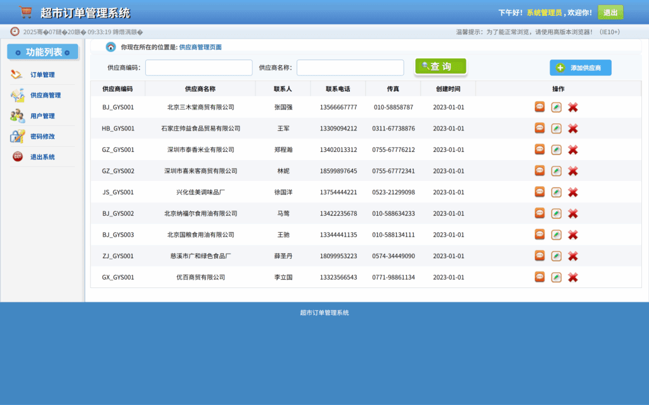Edit 慈溪市广和绿色食品厂 using pencil icon
Viewport: 649px width, 405px height.
click(556, 256)
